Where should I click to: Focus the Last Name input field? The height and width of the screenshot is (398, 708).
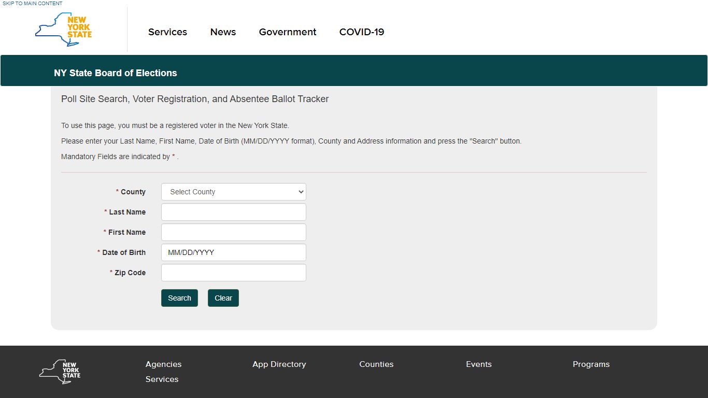click(234, 212)
